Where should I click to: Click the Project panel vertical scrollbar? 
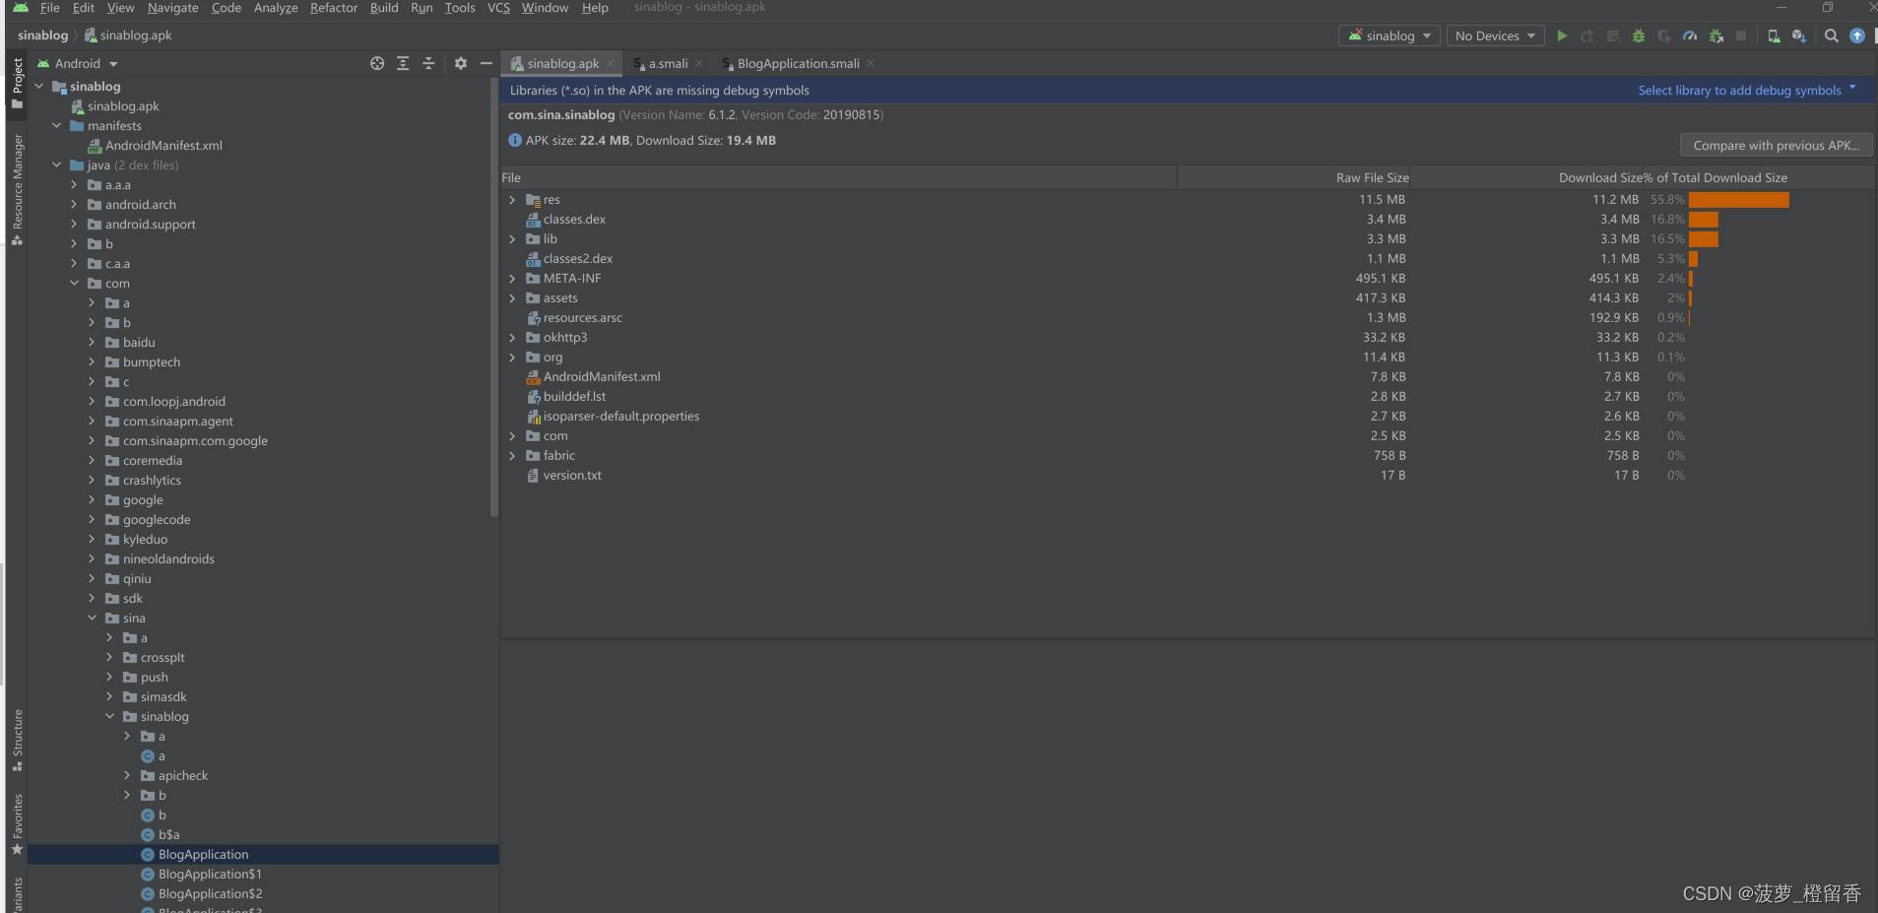[x=494, y=296]
